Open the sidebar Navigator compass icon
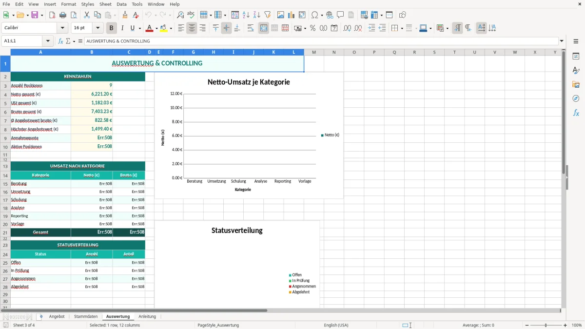The height and width of the screenshot is (329, 585). pyautogui.click(x=576, y=98)
